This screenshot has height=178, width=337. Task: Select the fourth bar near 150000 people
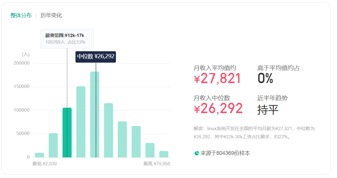pos(81,122)
